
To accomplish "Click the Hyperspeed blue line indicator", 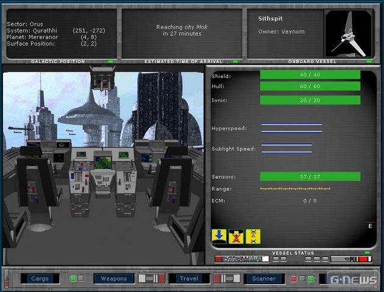I will click(x=291, y=128).
